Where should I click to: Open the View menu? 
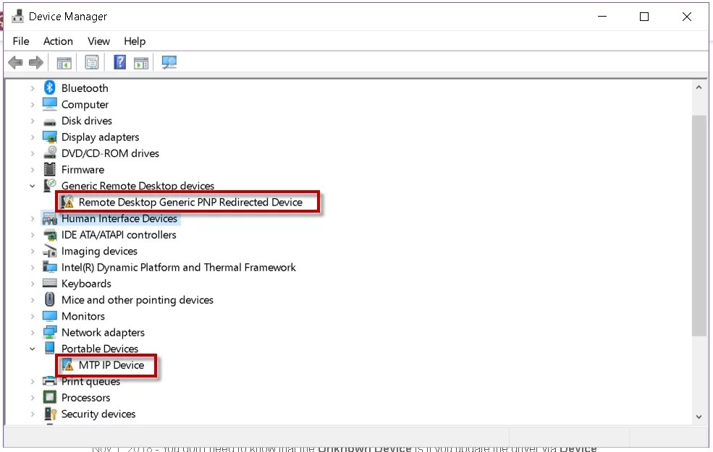(98, 41)
